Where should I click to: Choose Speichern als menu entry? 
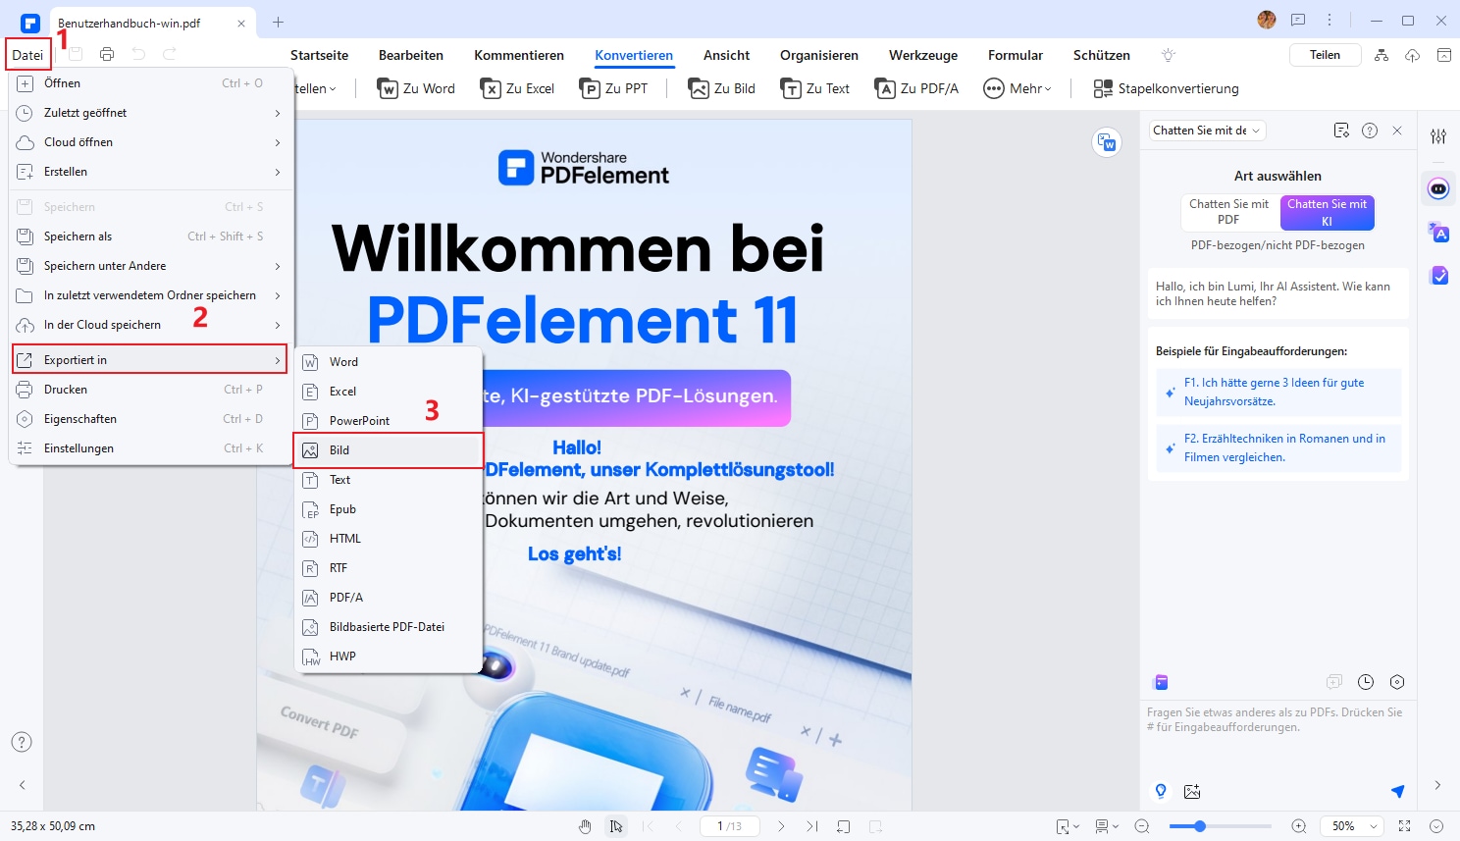coord(151,237)
